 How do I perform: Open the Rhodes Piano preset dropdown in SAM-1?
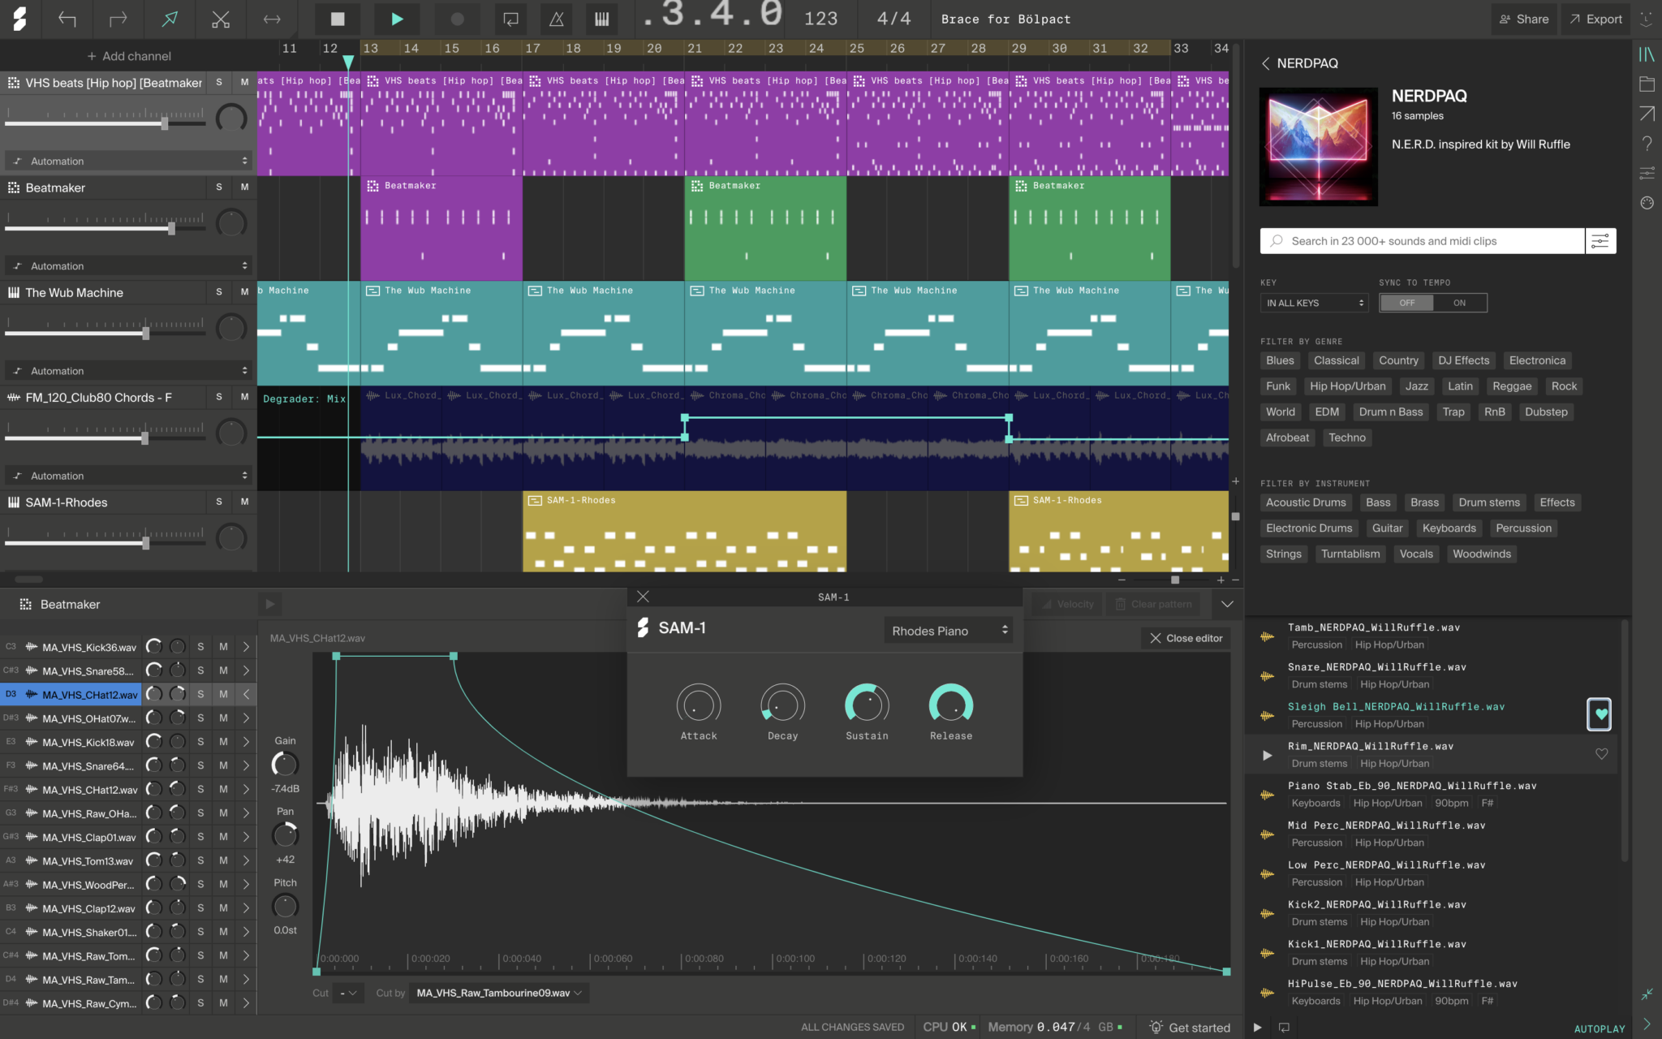(x=947, y=630)
